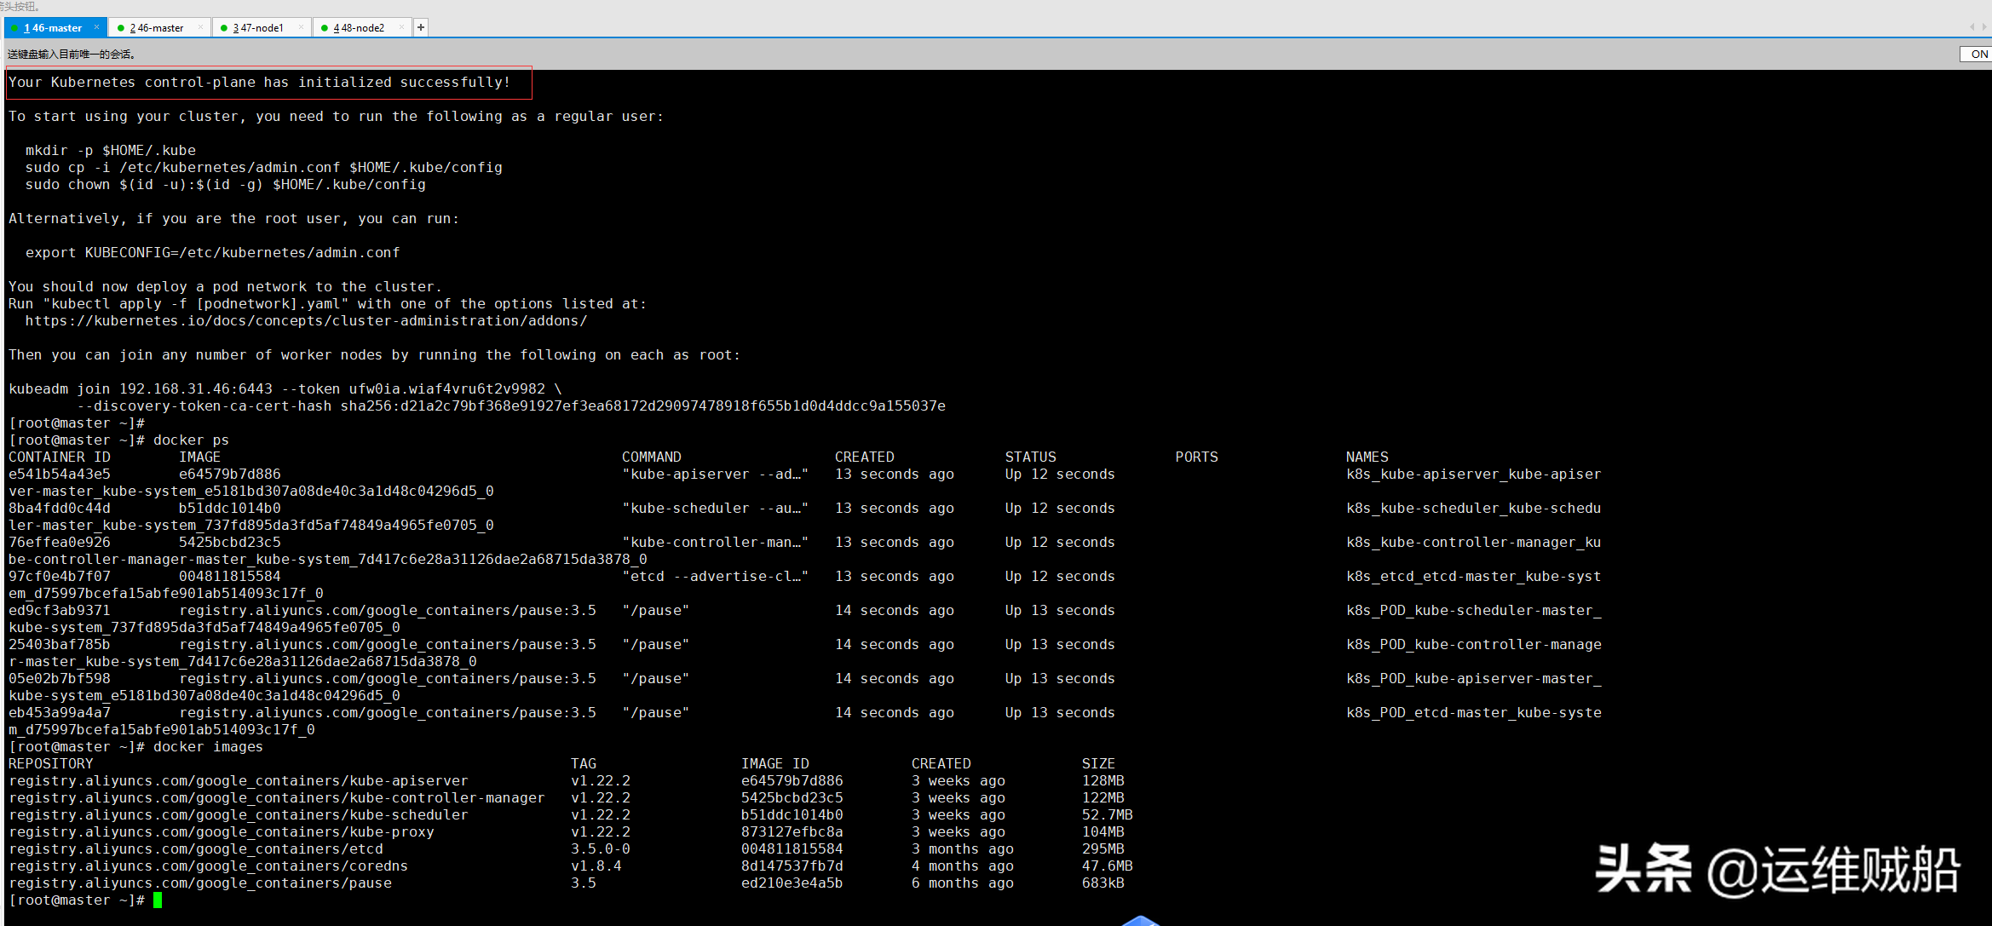1992x926 pixels.
Task: Close the 4 48-node2 tab
Action: (x=401, y=27)
